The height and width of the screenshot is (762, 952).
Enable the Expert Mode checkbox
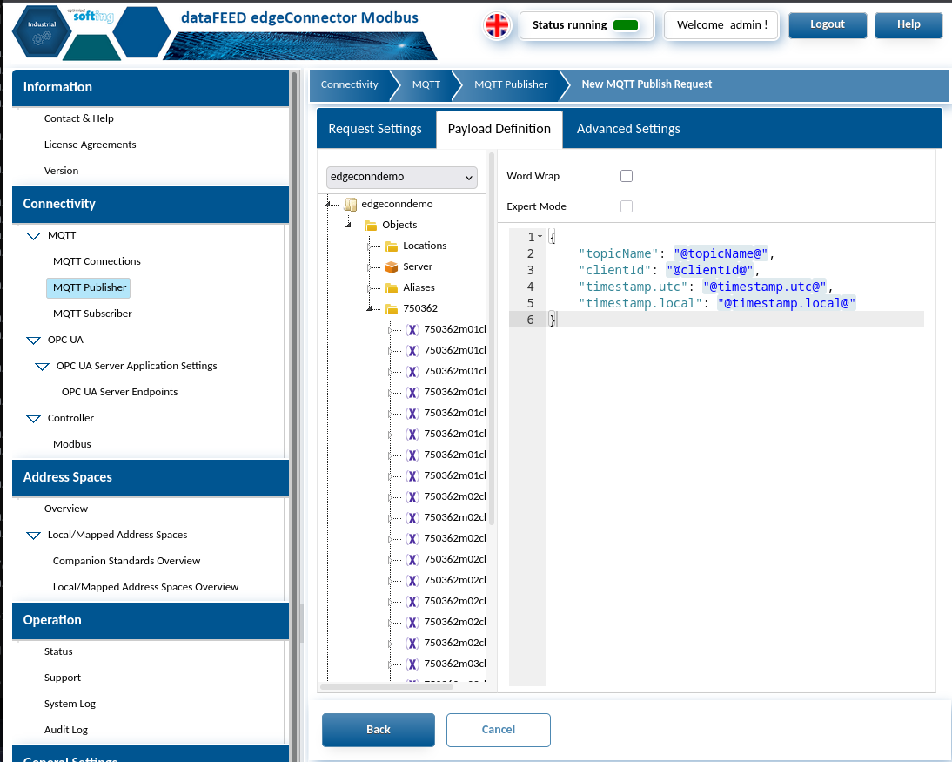[627, 206]
